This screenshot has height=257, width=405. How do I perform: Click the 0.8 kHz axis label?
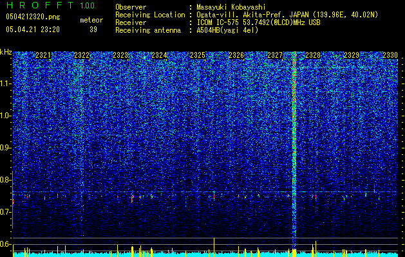point(6,180)
